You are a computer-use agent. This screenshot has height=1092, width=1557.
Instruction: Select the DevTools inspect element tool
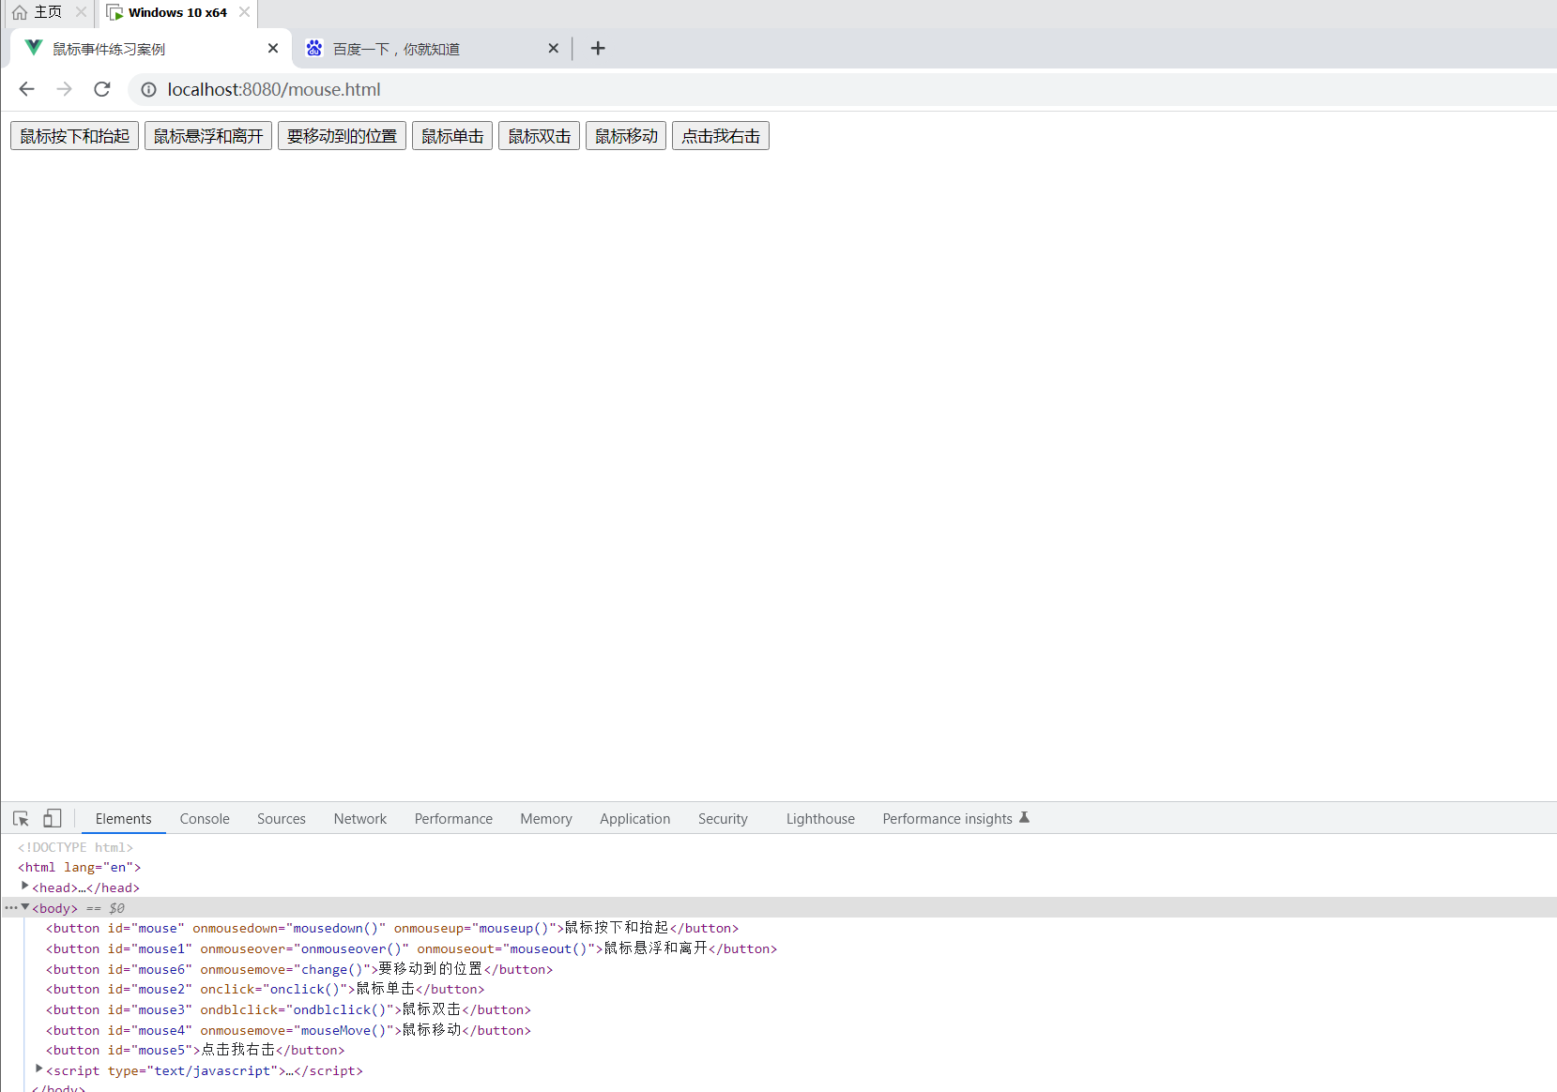pyautogui.click(x=21, y=819)
